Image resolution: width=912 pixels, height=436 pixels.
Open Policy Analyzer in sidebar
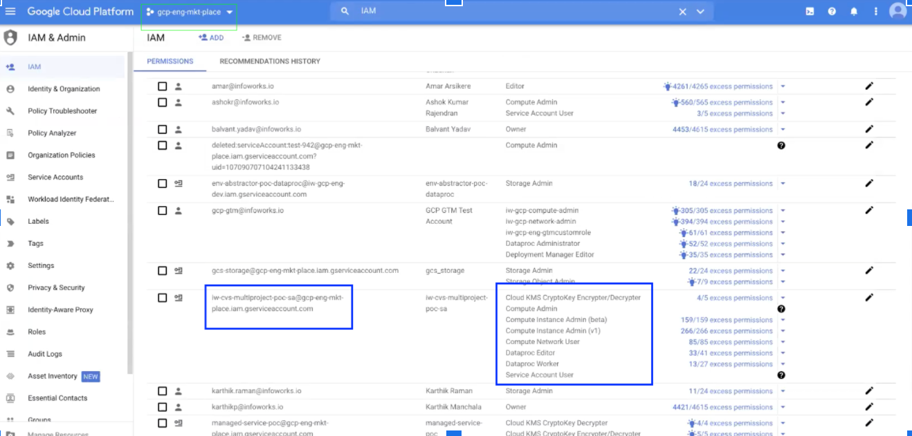52,133
